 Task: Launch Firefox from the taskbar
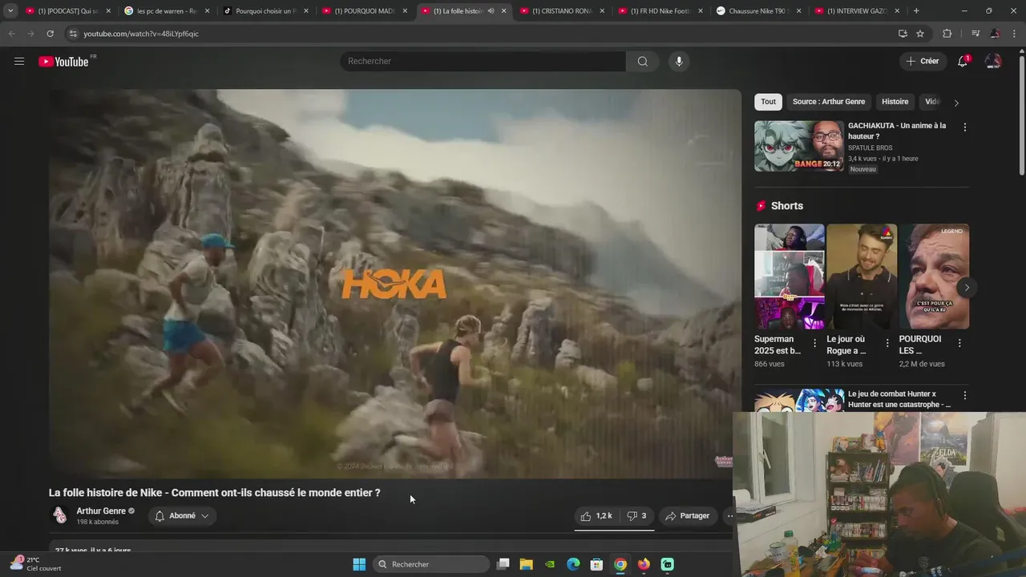click(x=644, y=564)
